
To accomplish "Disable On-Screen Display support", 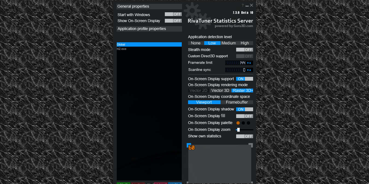I will pos(245,79).
